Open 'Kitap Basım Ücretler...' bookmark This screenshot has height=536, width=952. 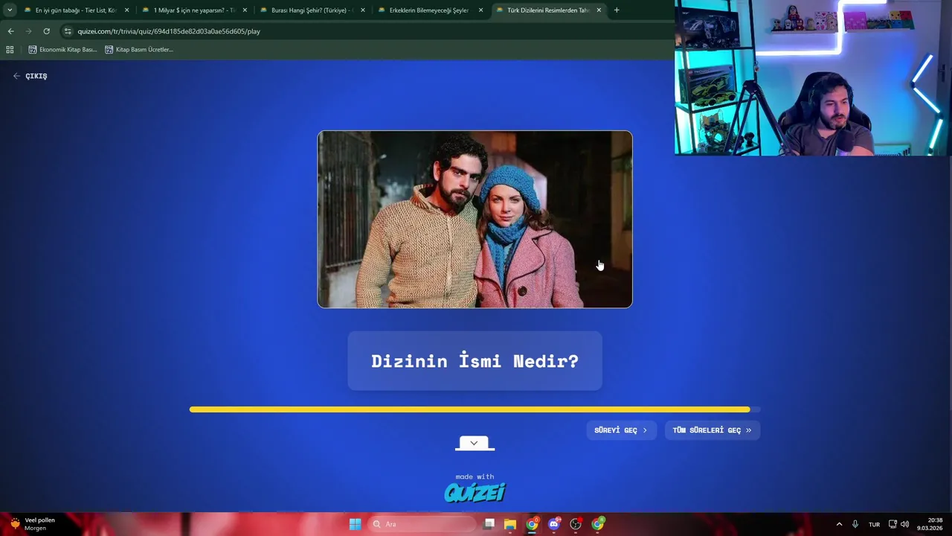(139, 49)
